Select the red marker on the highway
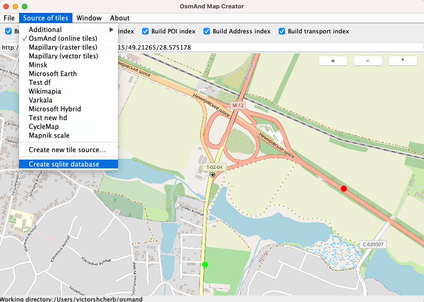The height and width of the screenshot is (302, 424). [344, 188]
